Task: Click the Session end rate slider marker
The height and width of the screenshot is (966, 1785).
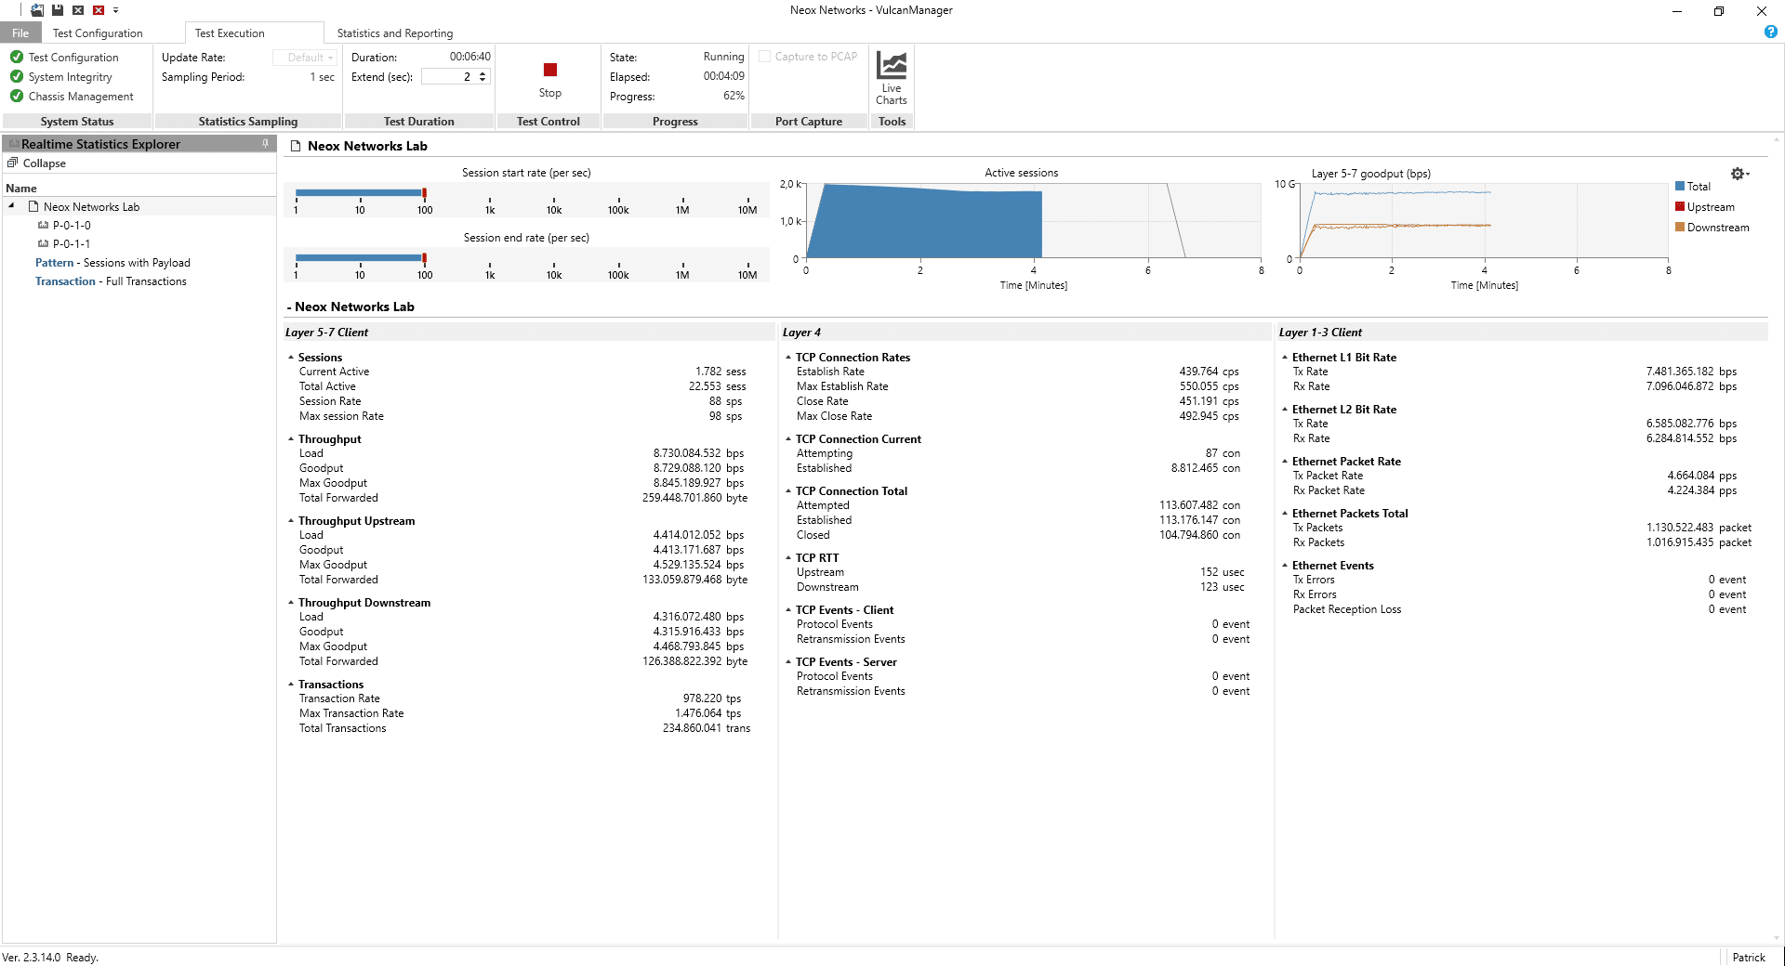Action: coord(425,258)
